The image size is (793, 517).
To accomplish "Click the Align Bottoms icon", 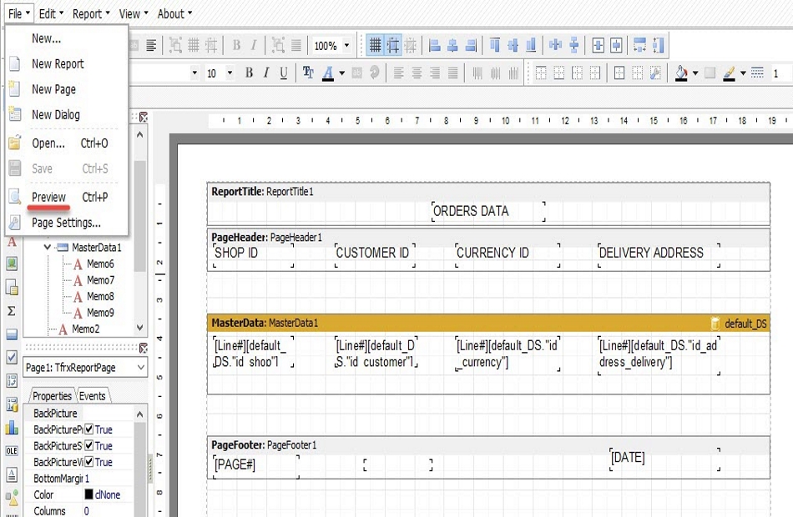I will [x=531, y=46].
